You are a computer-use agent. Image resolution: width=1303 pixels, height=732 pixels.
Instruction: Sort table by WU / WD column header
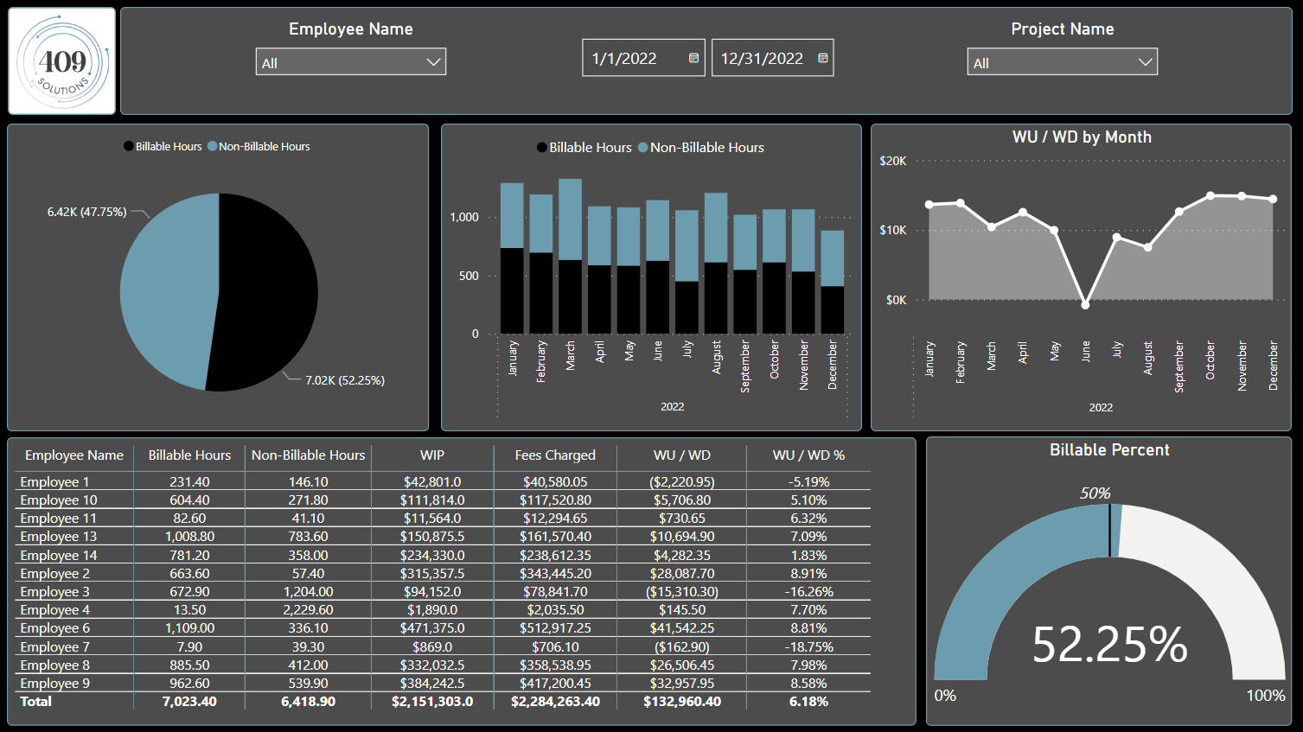[x=682, y=455]
